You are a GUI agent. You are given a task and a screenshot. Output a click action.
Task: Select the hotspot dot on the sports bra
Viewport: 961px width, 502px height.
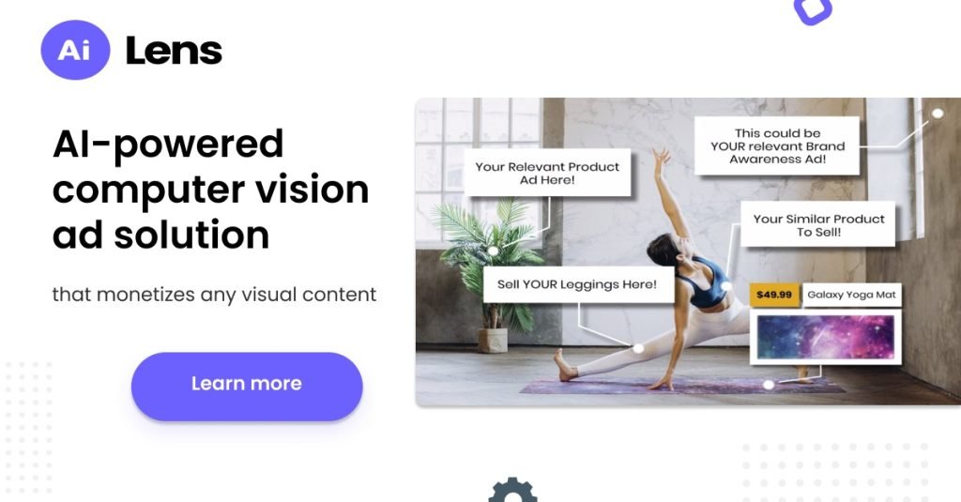(726, 286)
